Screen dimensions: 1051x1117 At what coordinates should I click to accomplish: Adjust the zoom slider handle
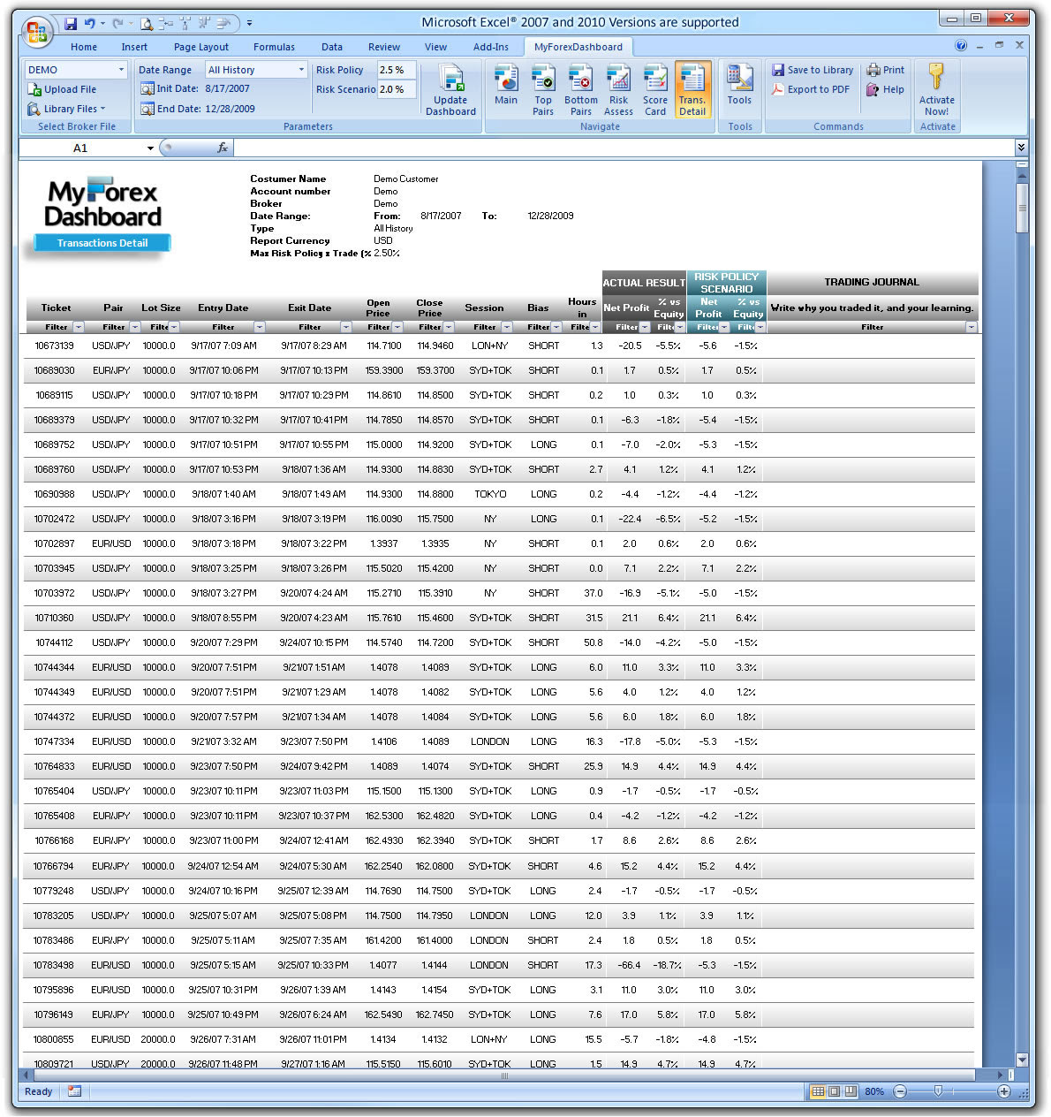click(938, 1092)
